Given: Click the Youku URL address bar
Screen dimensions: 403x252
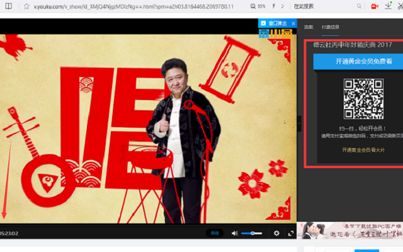Looking at the screenshot, I should 133,6.
